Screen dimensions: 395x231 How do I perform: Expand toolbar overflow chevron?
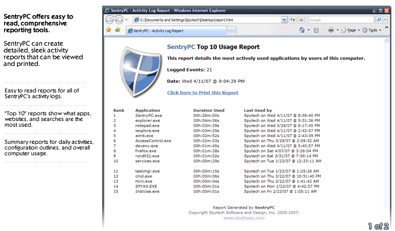click(387, 27)
